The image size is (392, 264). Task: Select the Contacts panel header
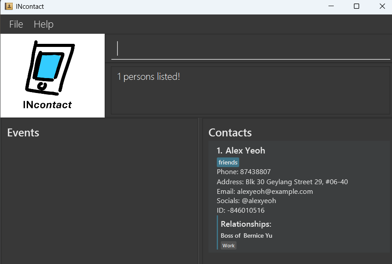tap(230, 132)
